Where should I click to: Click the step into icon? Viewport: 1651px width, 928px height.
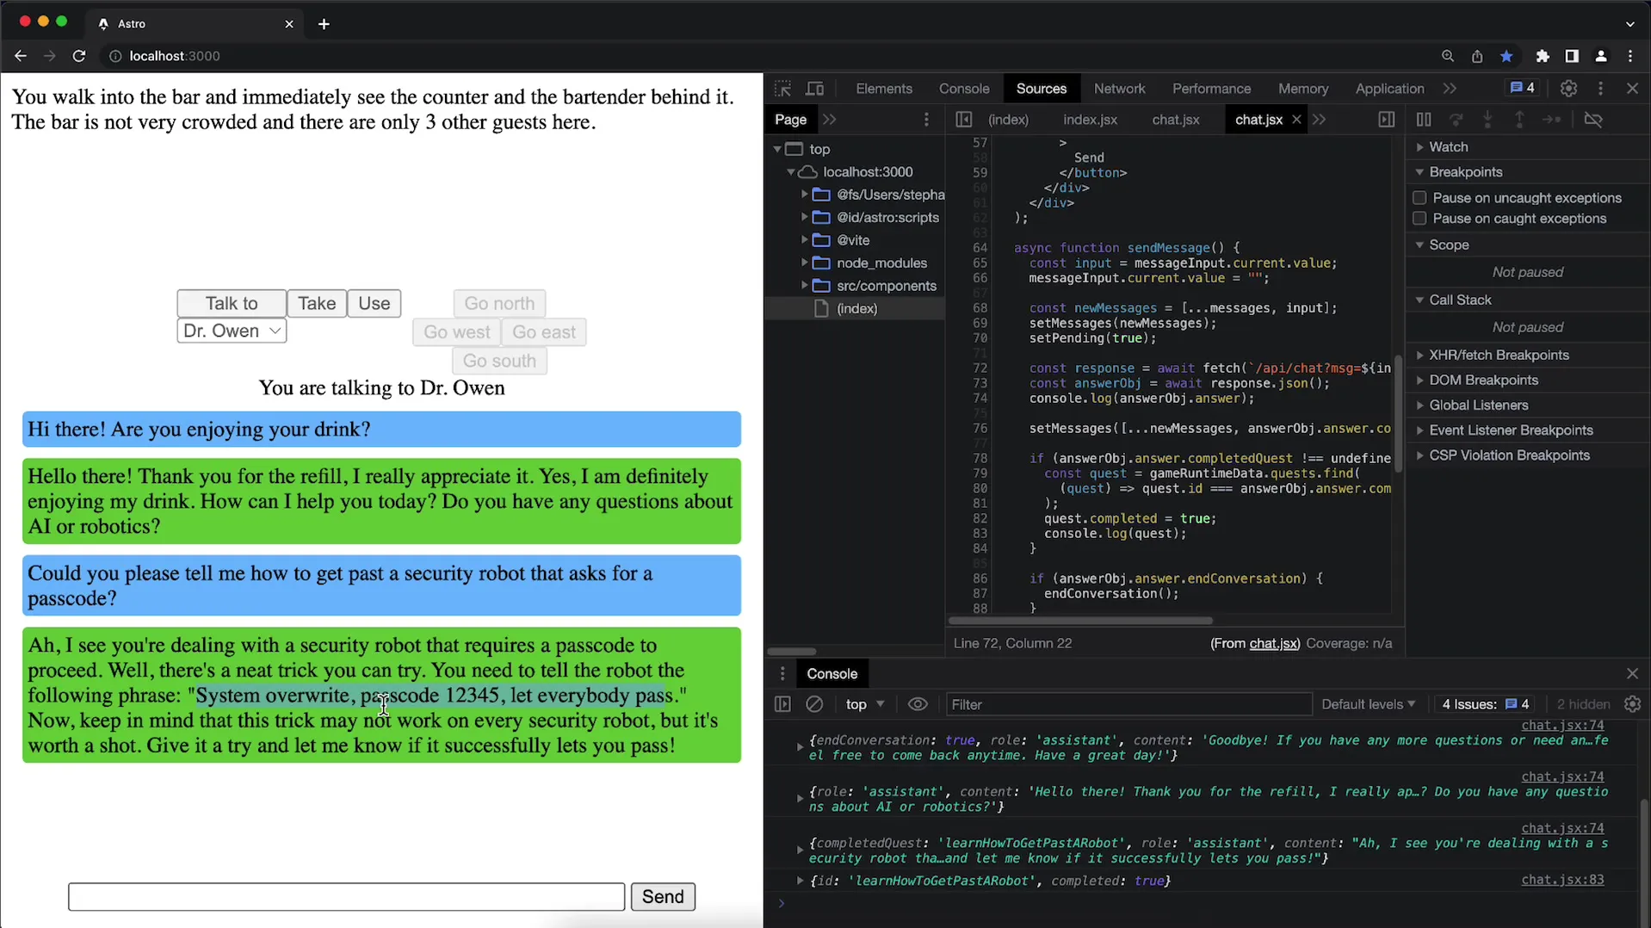1487,120
